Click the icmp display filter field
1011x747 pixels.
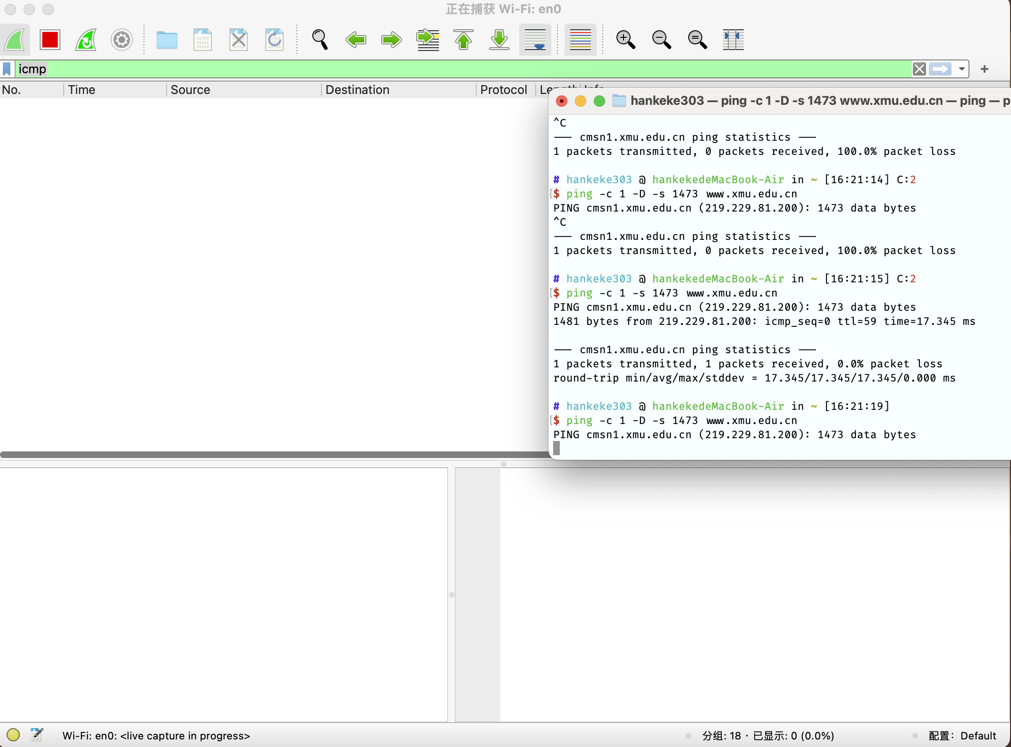coord(463,69)
